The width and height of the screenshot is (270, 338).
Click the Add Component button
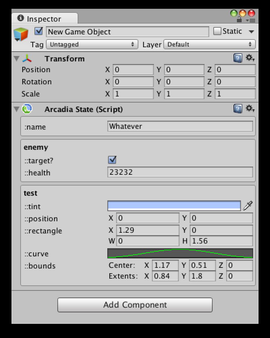click(x=135, y=305)
